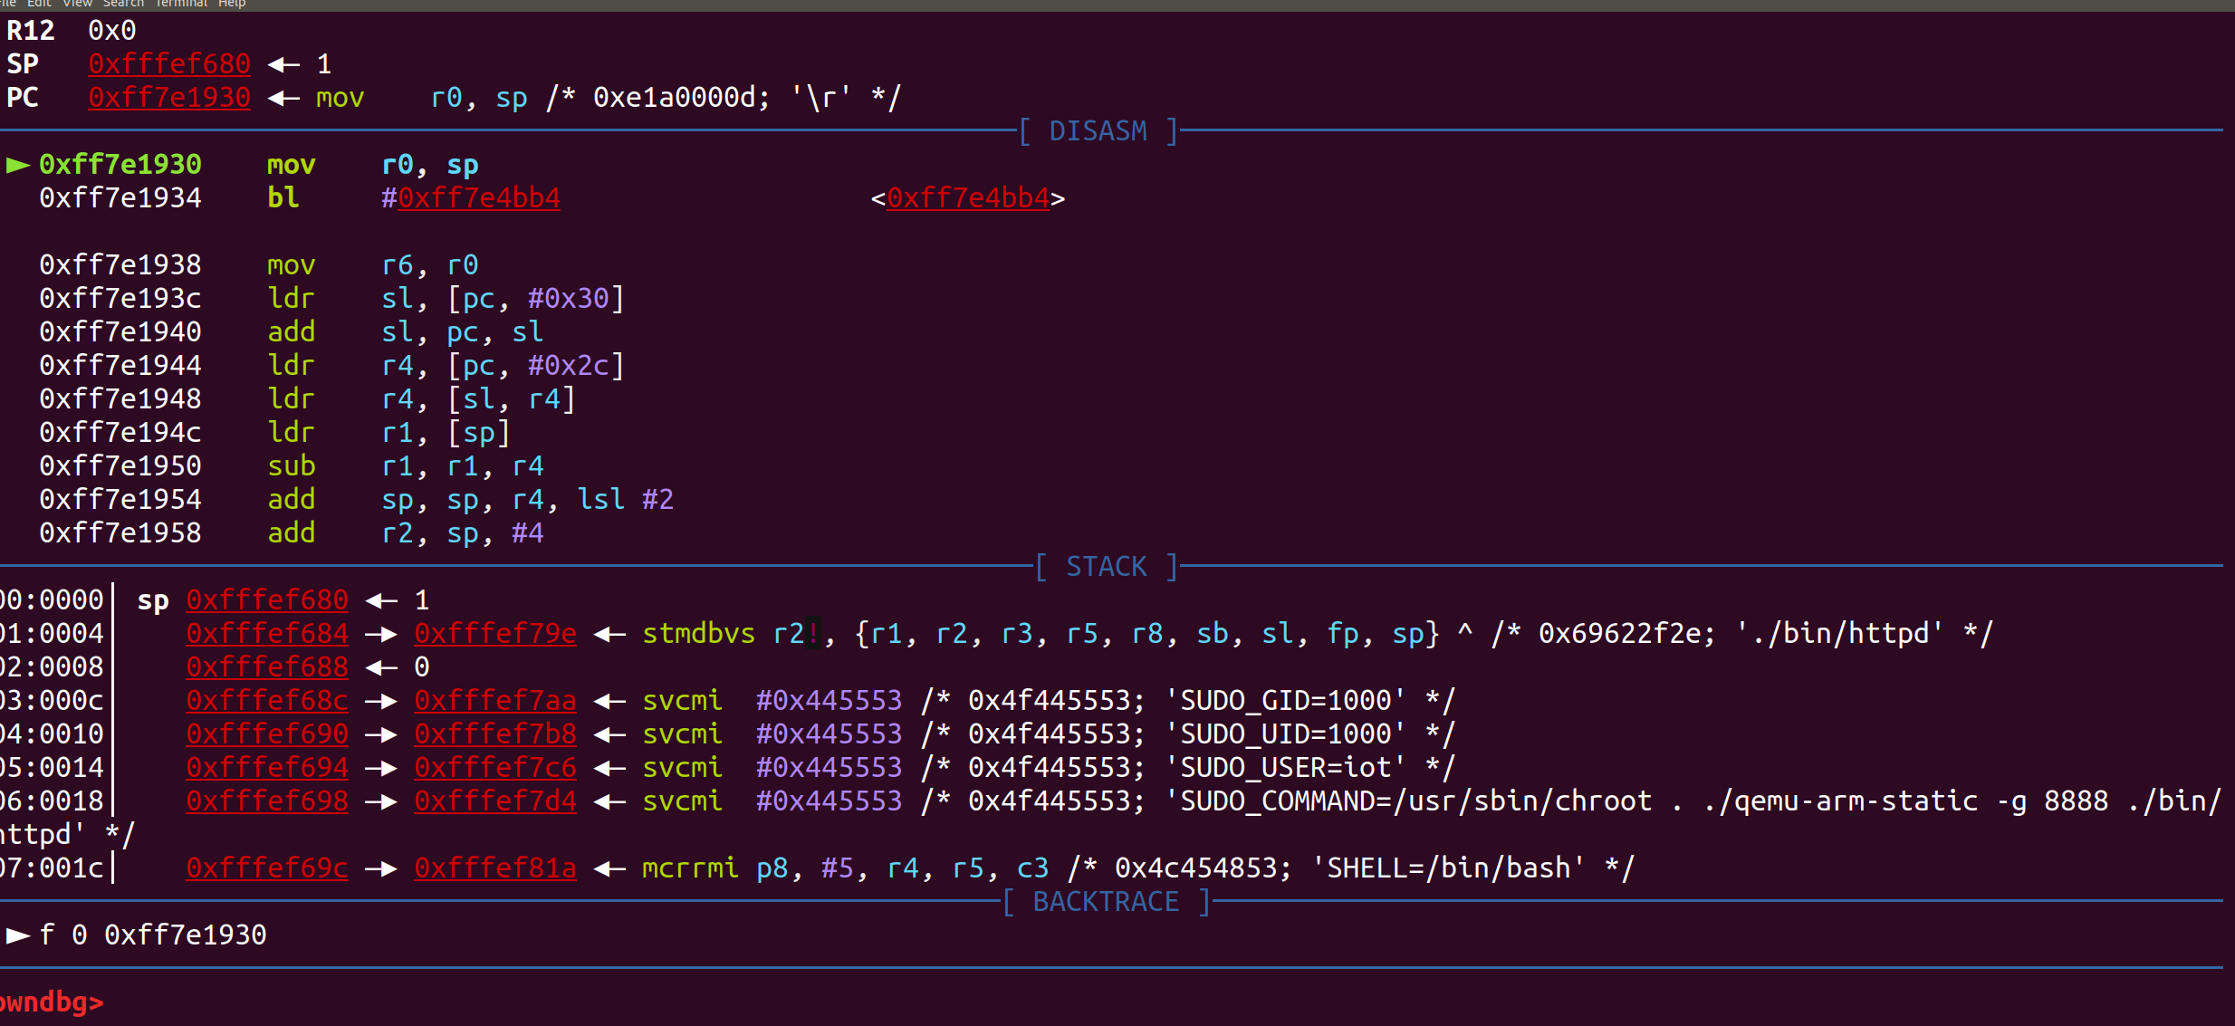Click the SP register address 0xfffef680
Image resolution: width=2235 pixels, height=1026 pixels.
pos(169,64)
